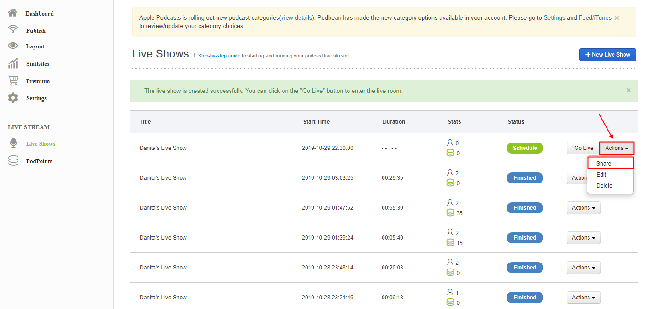This screenshot has width=654, height=309.
Task: Open the Step-by-step guide link
Action: coord(219,56)
